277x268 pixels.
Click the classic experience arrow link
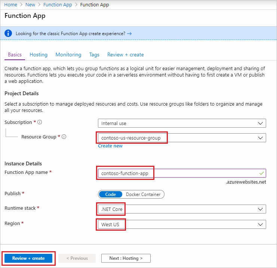(129, 34)
